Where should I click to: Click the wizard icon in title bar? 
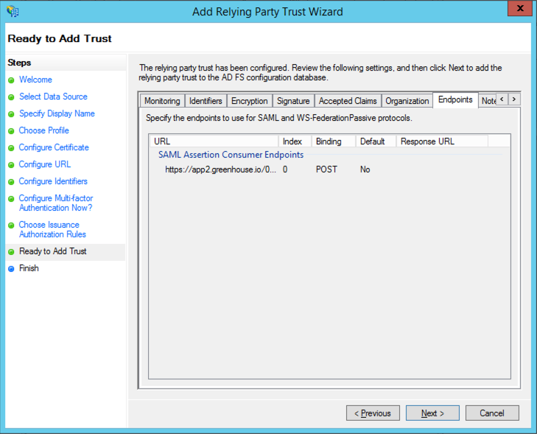coord(13,12)
